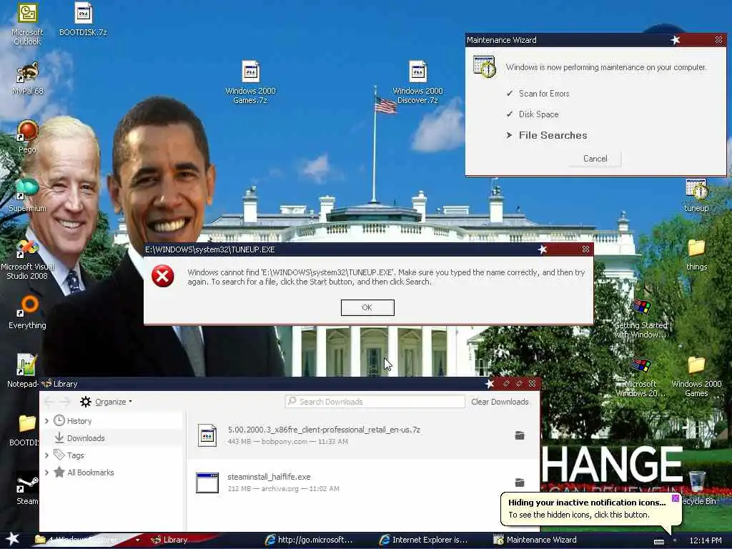
Task: Switch to Windows Explorer taskbar group
Action: pos(84,540)
